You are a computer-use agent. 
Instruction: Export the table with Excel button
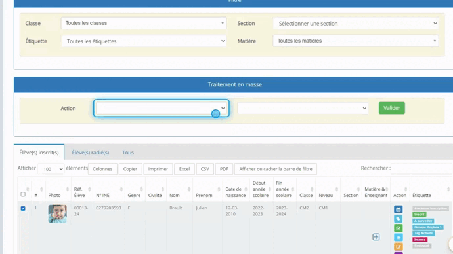(184, 169)
